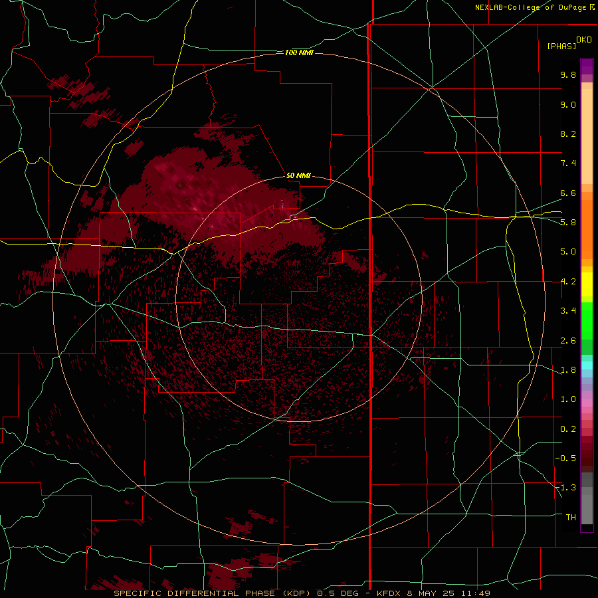The image size is (598, 598).
Task: Click the 2.6 scale value
Action: tap(568, 341)
